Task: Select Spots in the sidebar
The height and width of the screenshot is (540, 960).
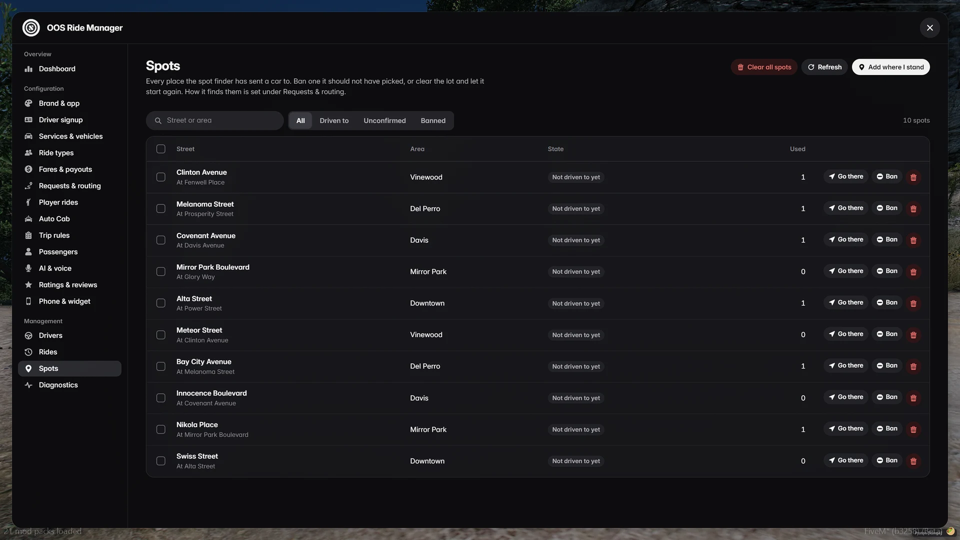Action: pos(69,368)
